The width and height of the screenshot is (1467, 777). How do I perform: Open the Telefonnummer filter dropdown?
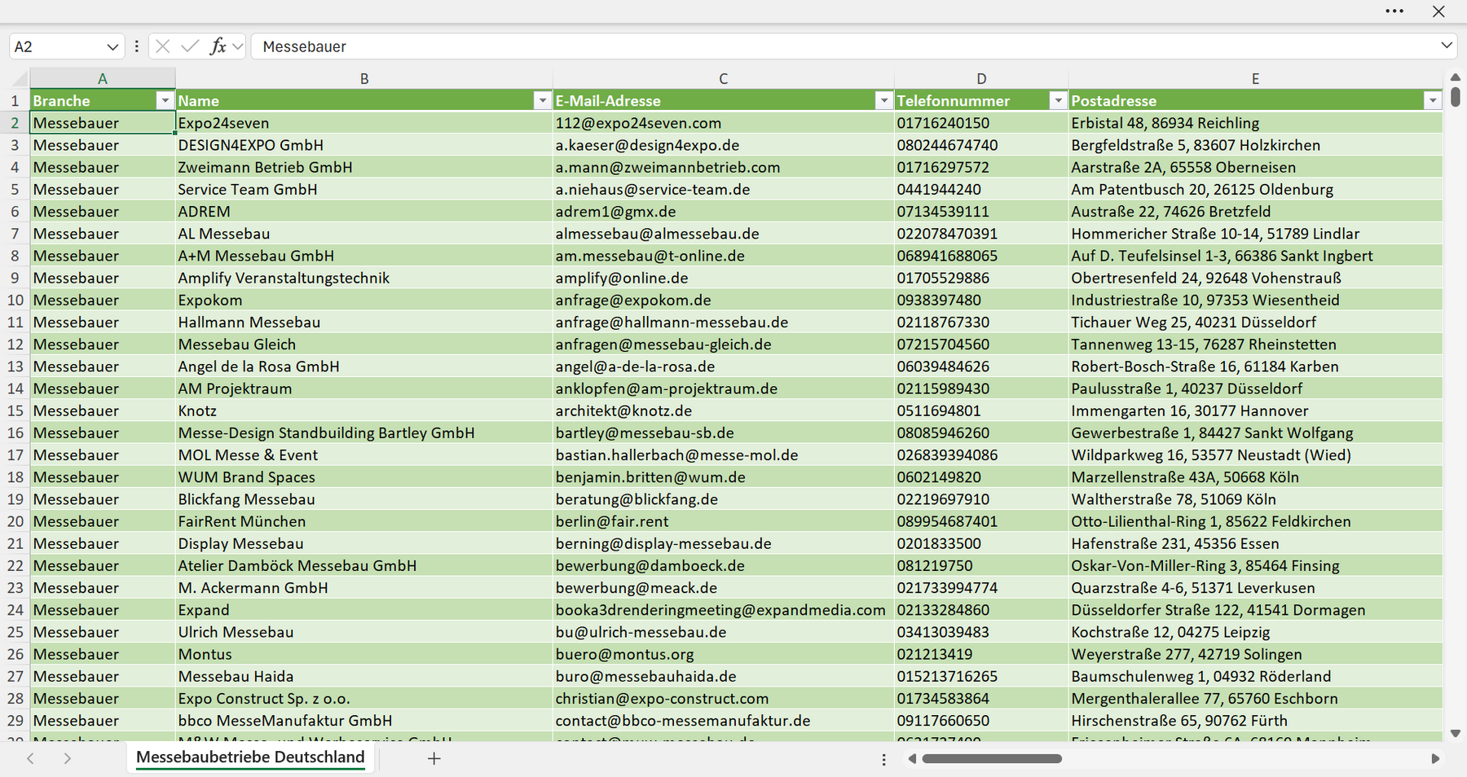click(1058, 100)
